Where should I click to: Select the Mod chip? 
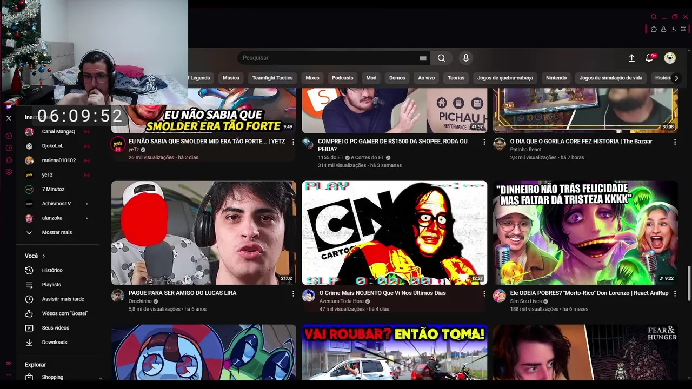click(x=371, y=78)
